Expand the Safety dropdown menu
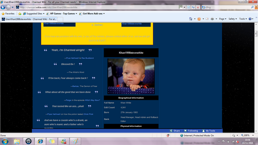258x145 pixels. tap(233, 19)
